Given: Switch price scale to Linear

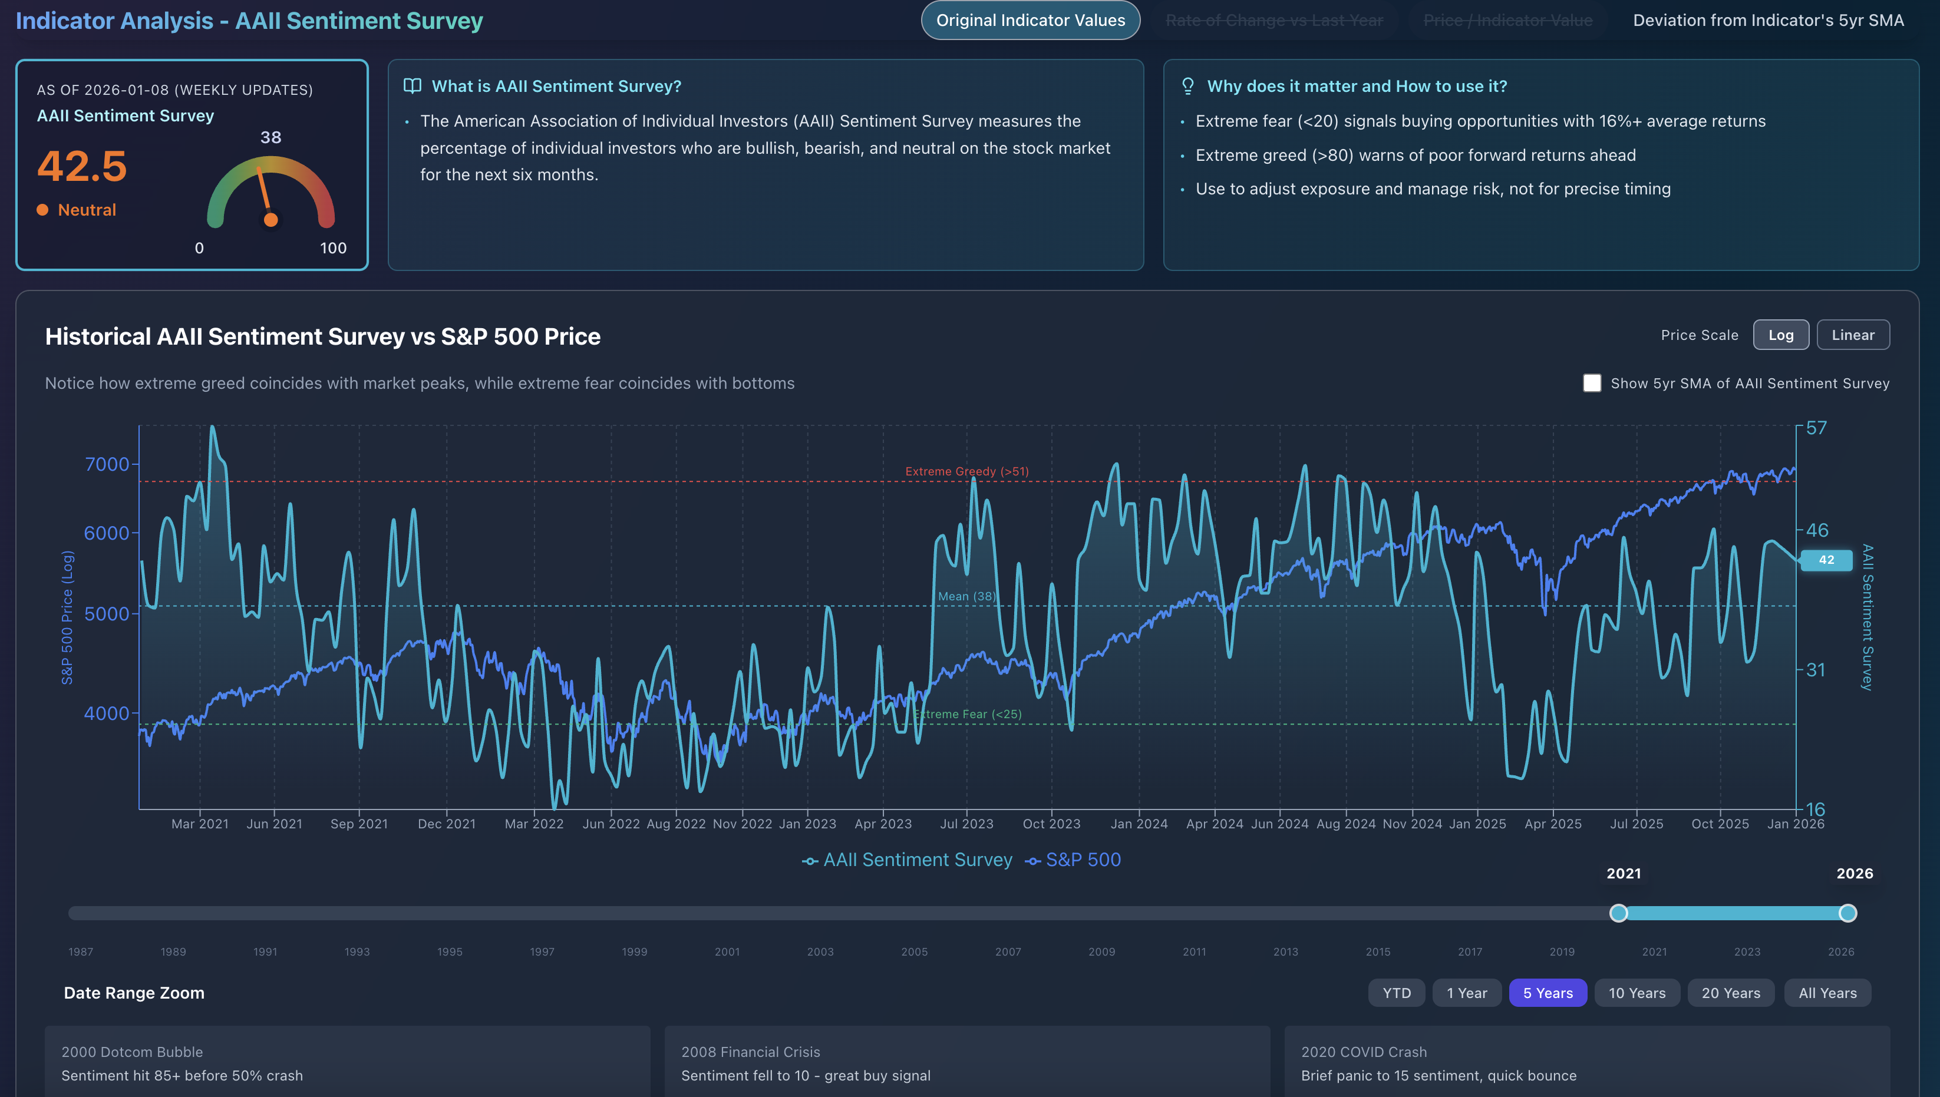Looking at the screenshot, I should (x=1853, y=335).
